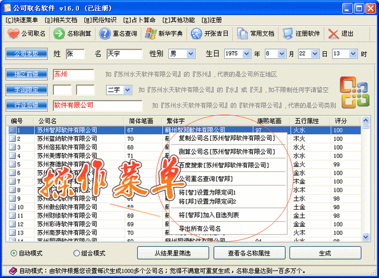This screenshot has height=278, width=379.
Task: Open the [R]注册 menu
Action: coord(212,20)
